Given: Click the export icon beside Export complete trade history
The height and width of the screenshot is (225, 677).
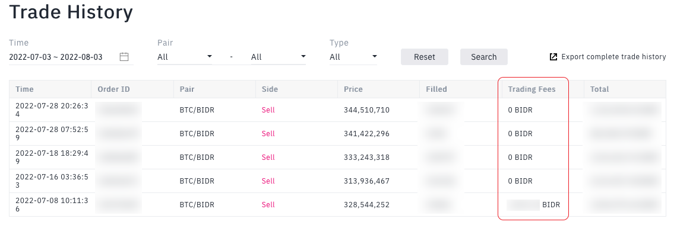Looking at the screenshot, I should tap(553, 57).
